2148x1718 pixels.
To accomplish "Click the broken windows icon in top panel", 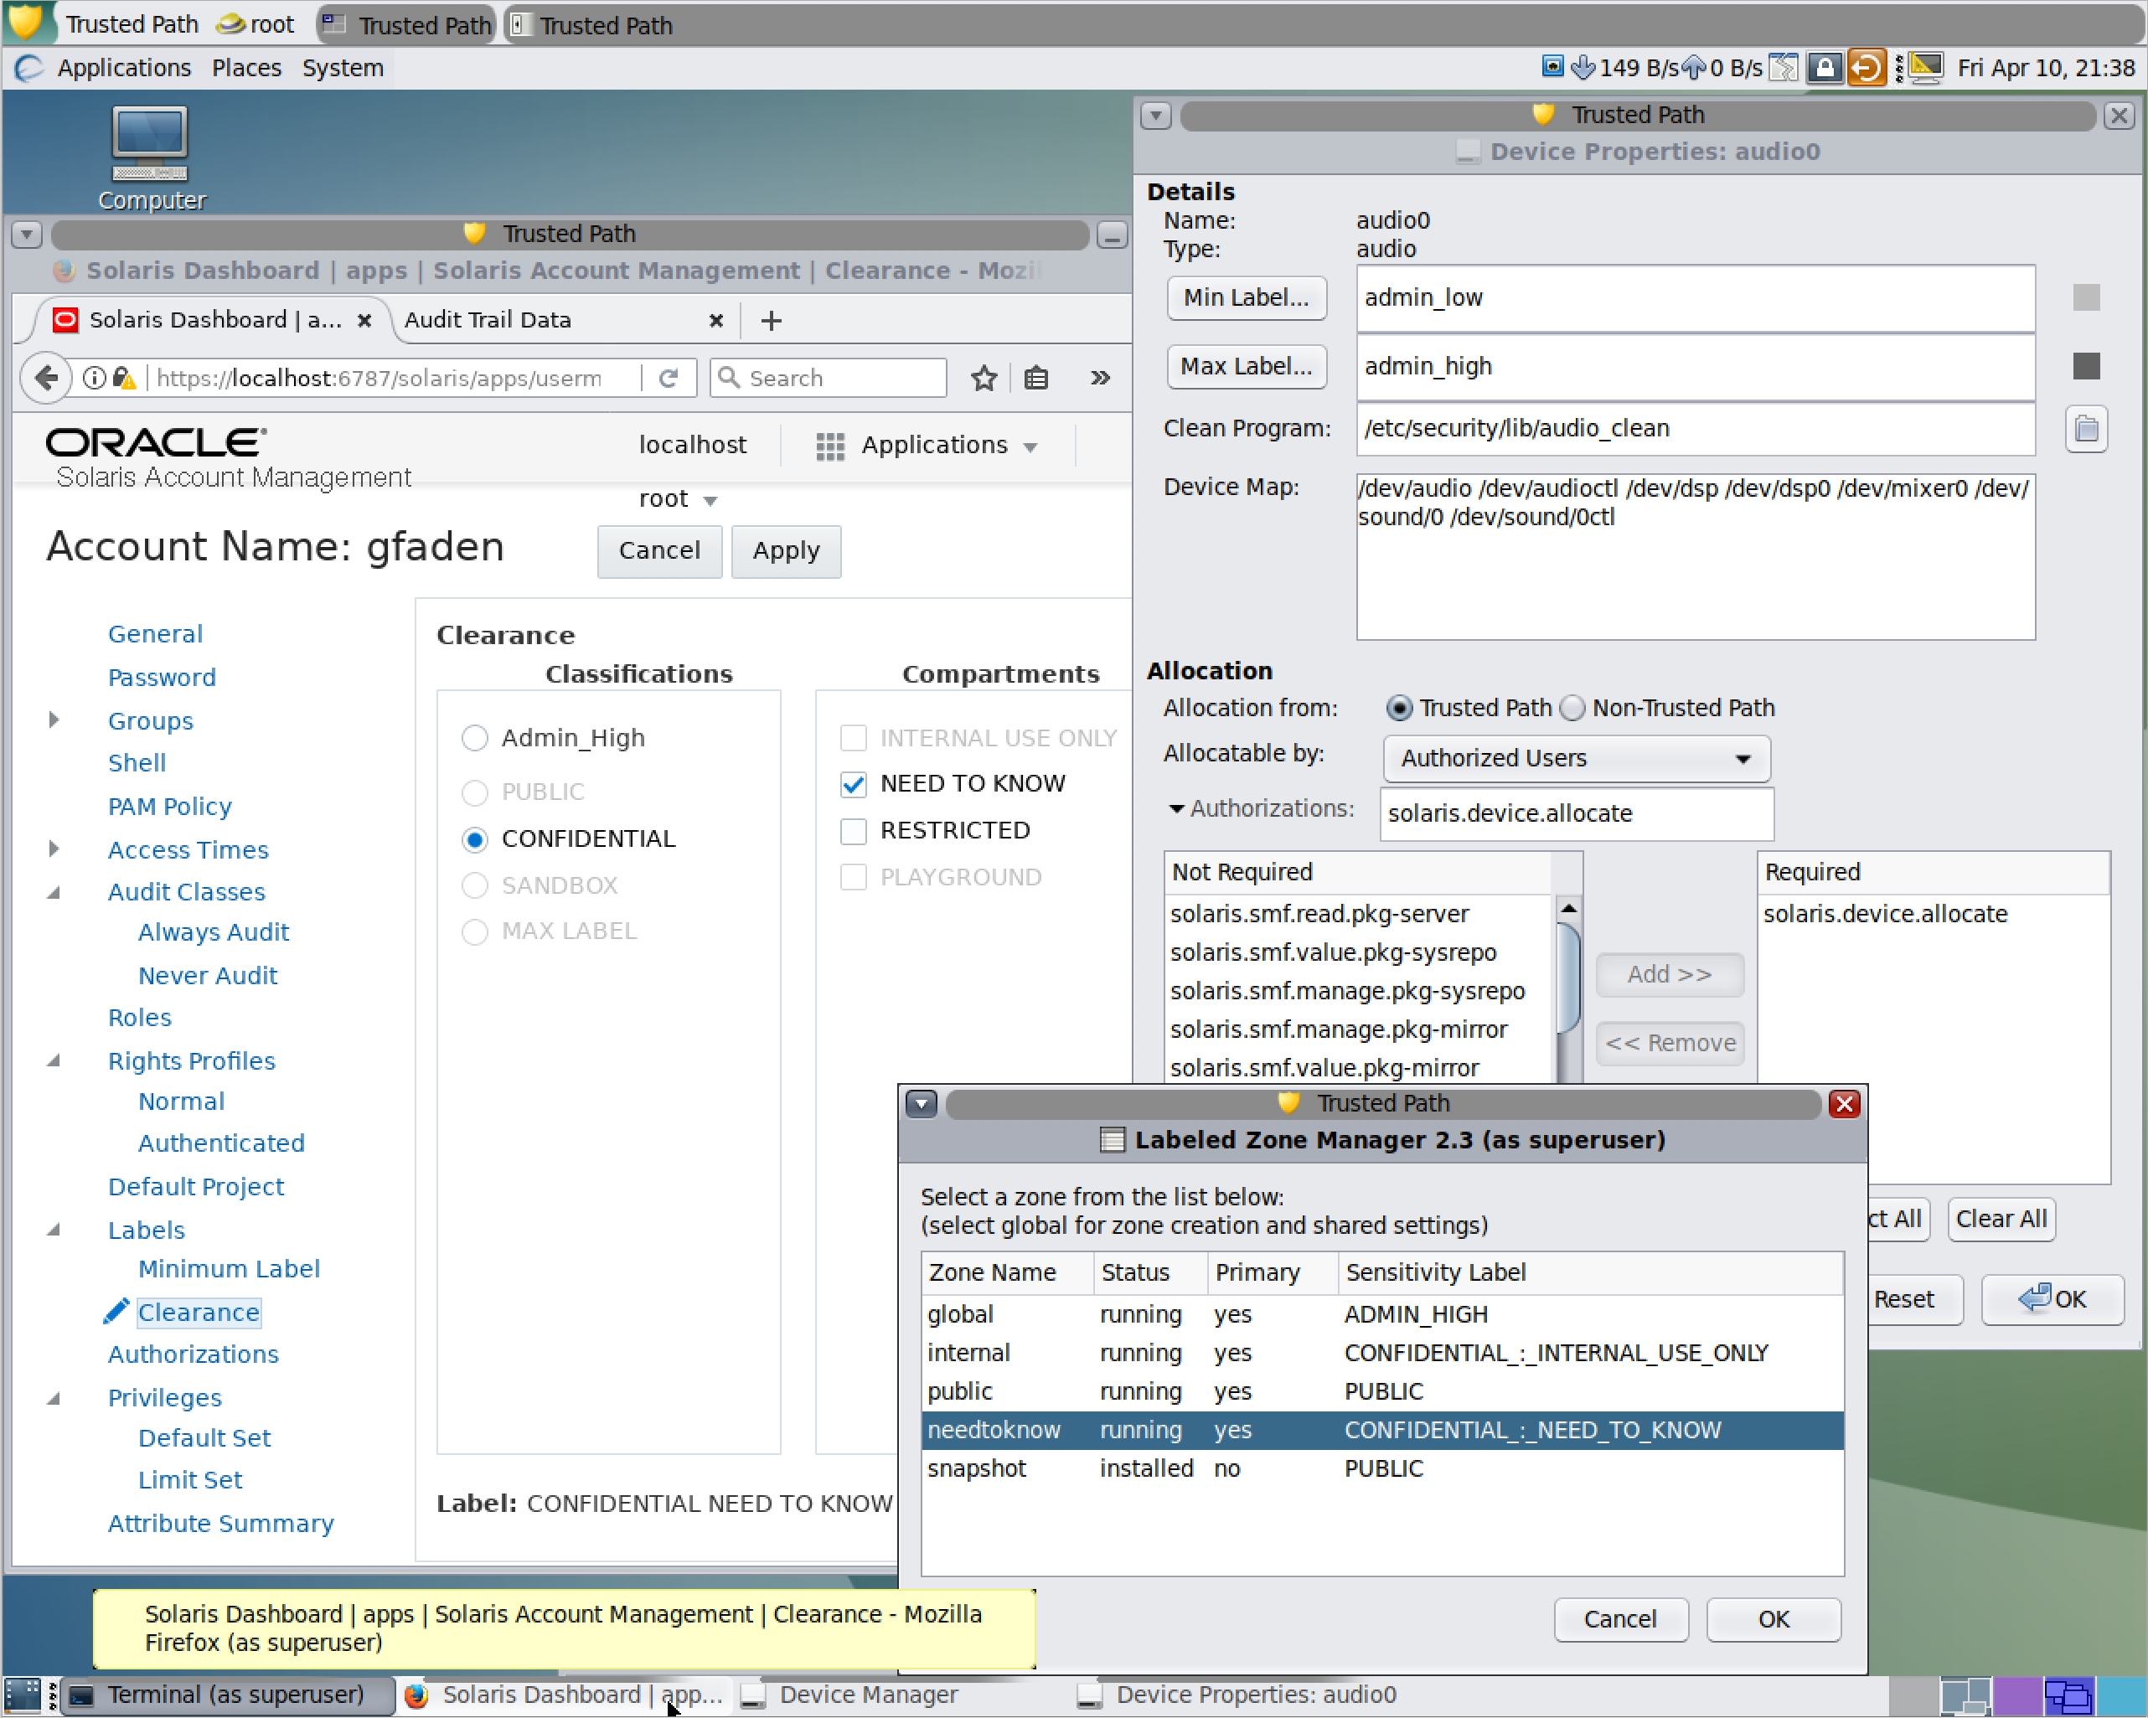I will point(1784,68).
